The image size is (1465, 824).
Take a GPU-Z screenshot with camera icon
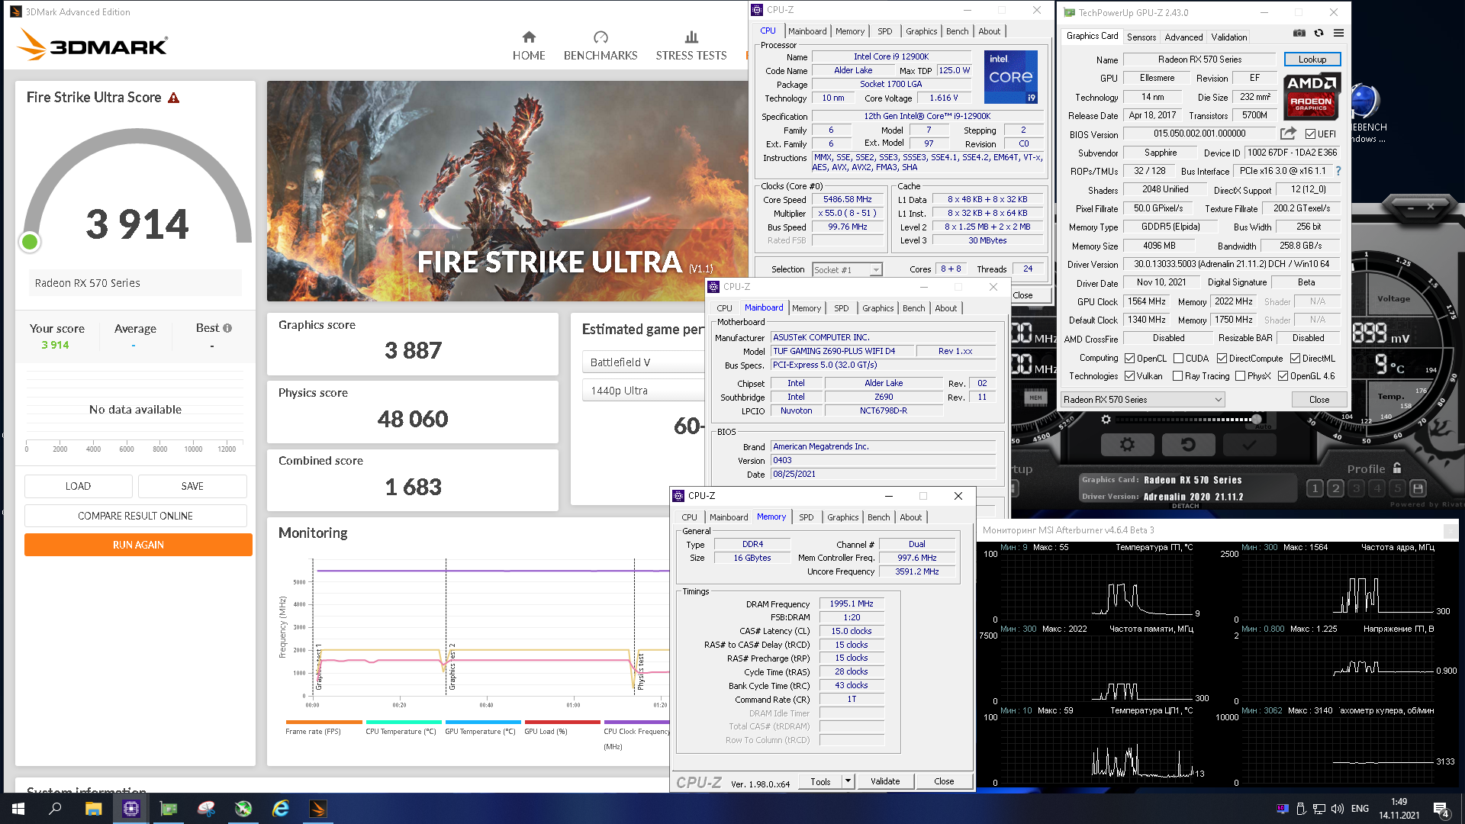coord(1299,34)
